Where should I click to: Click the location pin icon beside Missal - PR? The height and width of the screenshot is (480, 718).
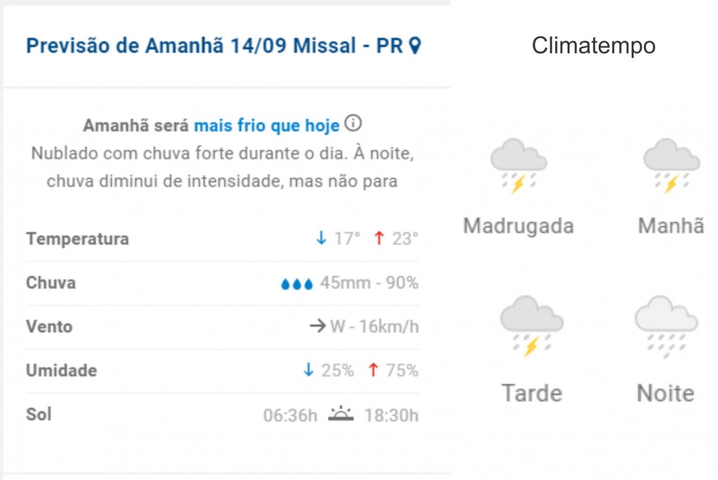[415, 45]
